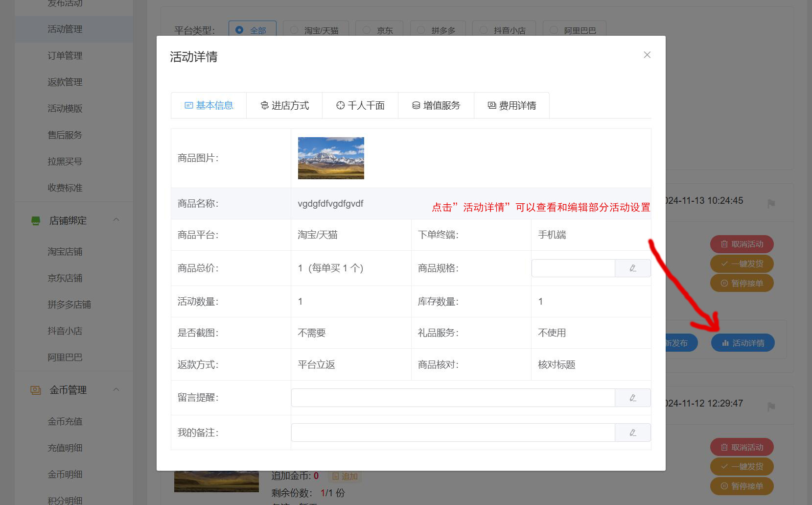Select the 京东 platform radio button

[x=366, y=30]
